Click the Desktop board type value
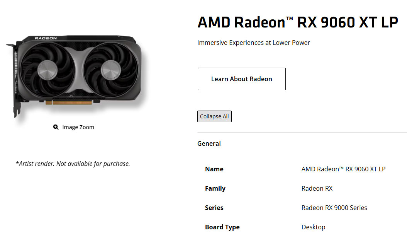This screenshot has height=239, width=407. coord(313,227)
